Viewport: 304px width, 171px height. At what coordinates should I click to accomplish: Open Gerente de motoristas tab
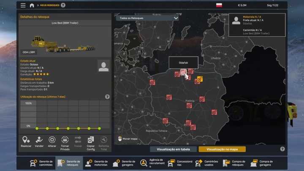pyautogui.click(x=97, y=163)
